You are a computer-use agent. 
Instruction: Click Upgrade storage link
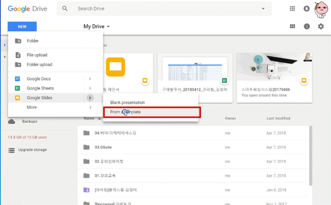[33, 150]
